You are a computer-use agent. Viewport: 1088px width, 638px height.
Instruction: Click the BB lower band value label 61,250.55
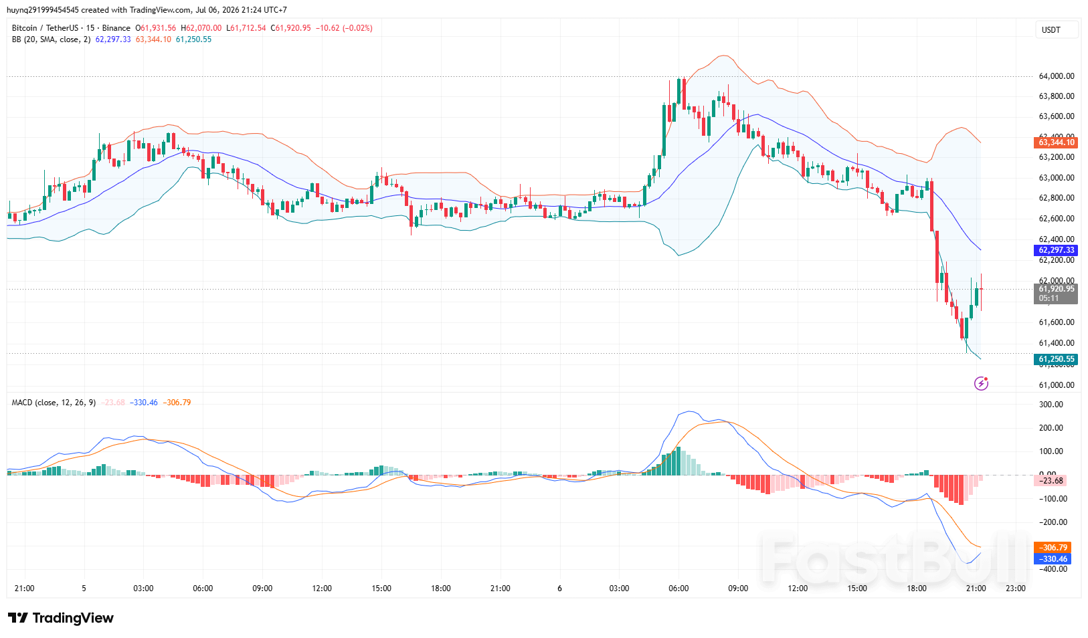pos(1056,359)
